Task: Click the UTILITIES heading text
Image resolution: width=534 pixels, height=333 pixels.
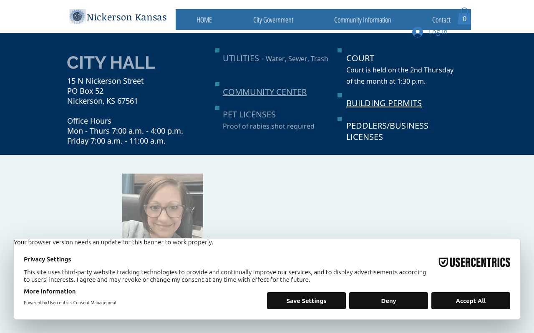Action: pyautogui.click(x=241, y=58)
